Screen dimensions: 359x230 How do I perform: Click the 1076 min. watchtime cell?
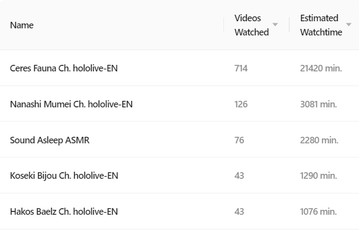point(319,211)
